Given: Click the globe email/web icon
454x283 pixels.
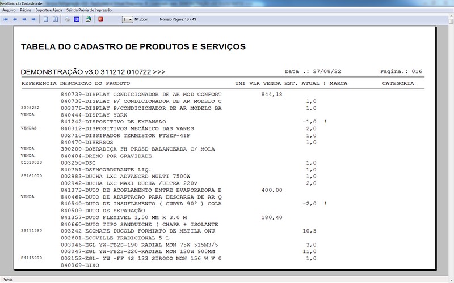Looking at the screenshot, I should click(89, 19).
